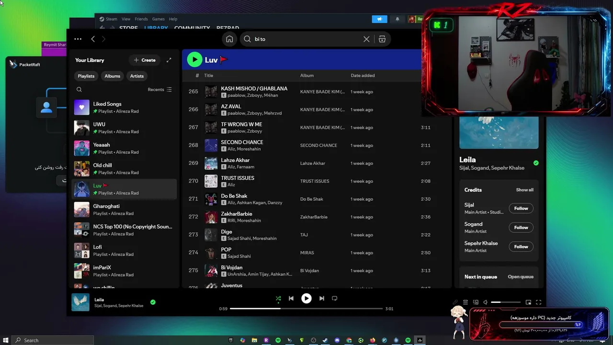Open the TAJ album link
Screen dimensions: 613x345
(x=304, y=235)
